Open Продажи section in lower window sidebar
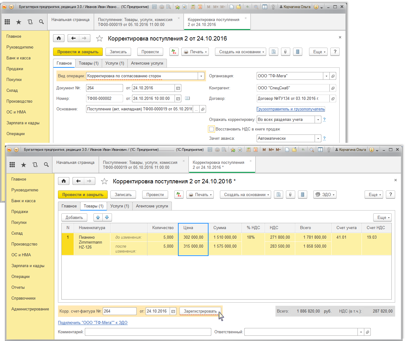 click(x=20, y=211)
